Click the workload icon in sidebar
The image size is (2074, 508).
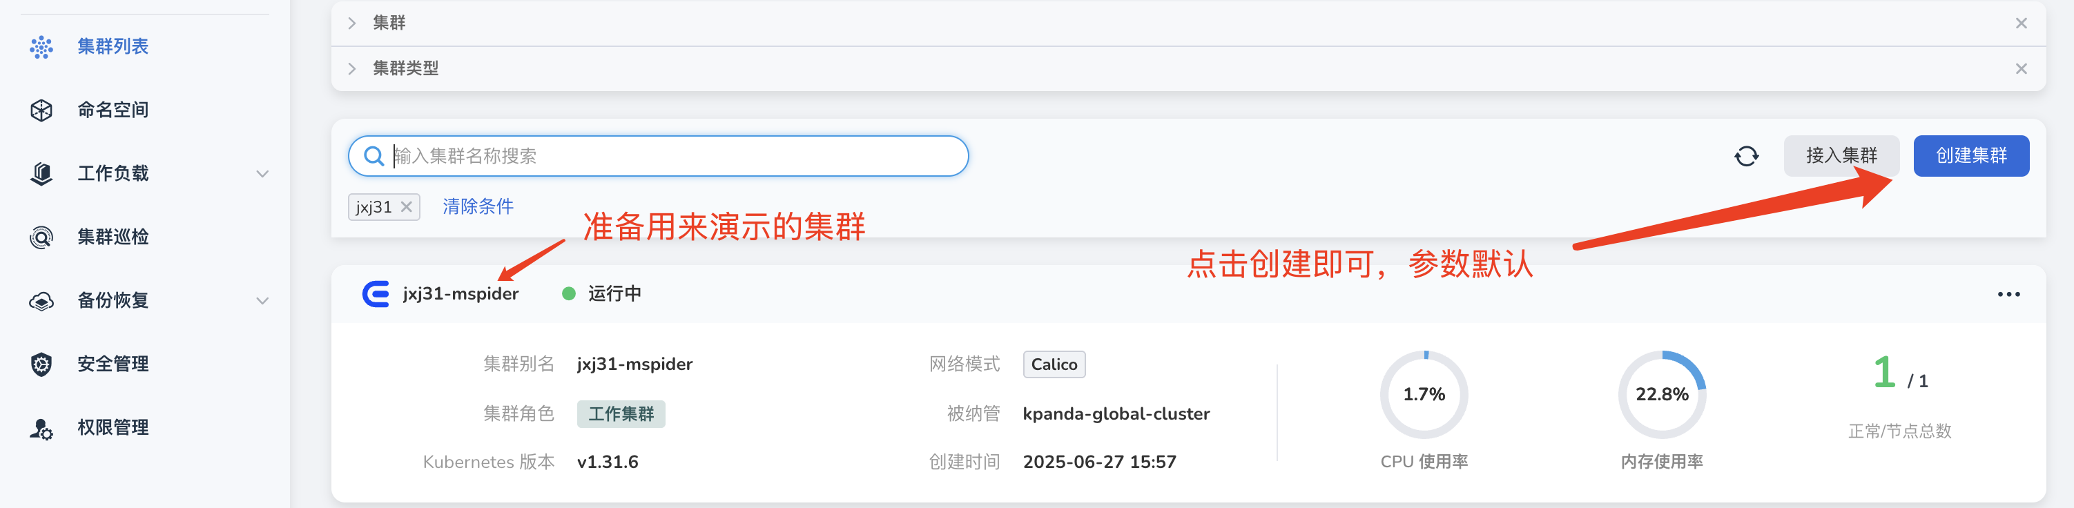(41, 174)
